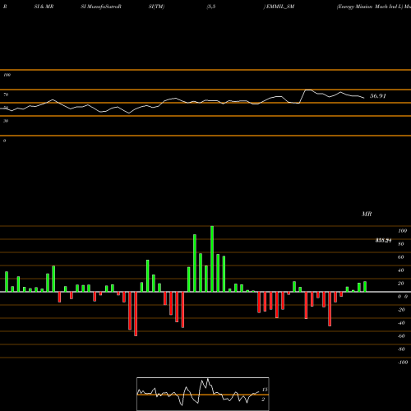Click the tallest green MR histogram bar
Screen dimensions: 411x411
coord(212,259)
